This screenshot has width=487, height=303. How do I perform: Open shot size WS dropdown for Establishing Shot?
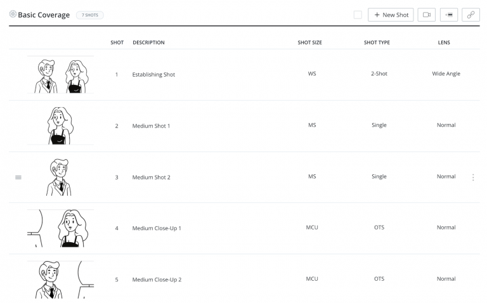[x=312, y=74]
